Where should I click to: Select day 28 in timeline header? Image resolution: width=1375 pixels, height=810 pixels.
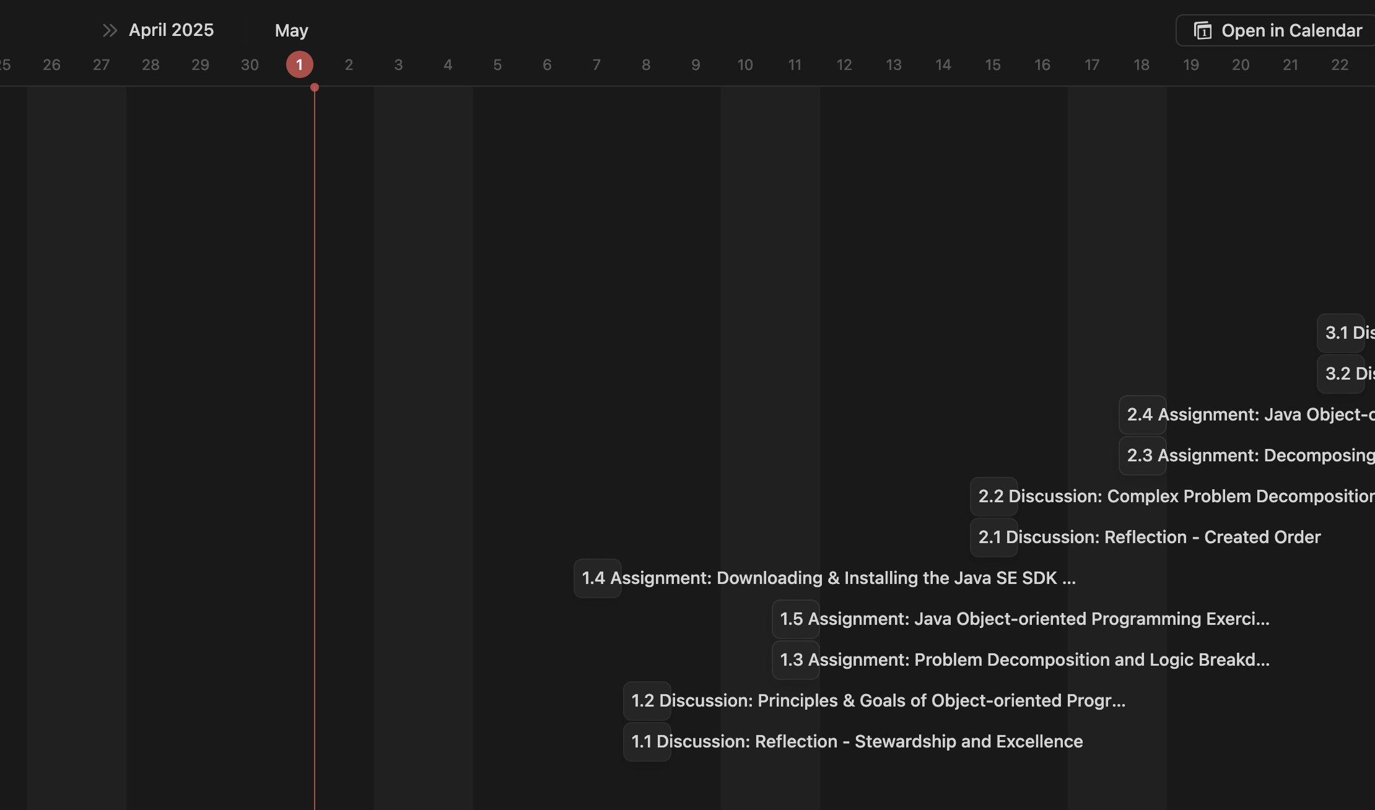[x=151, y=64]
